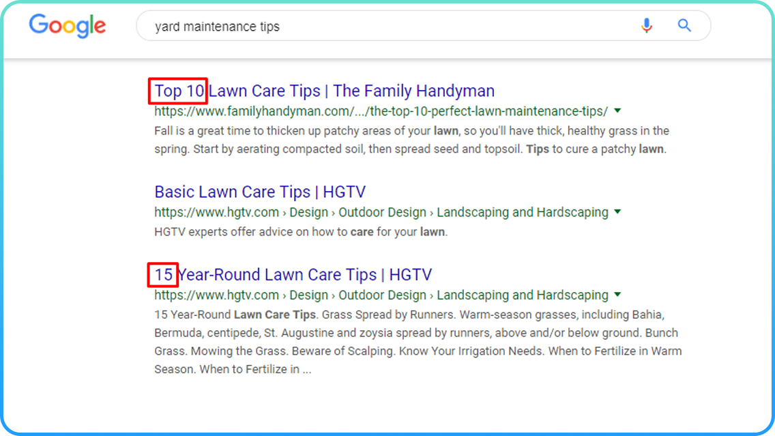Focus the search box containing 'yard maintenance tips'
This screenshot has height=436, width=775.
click(x=382, y=27)
